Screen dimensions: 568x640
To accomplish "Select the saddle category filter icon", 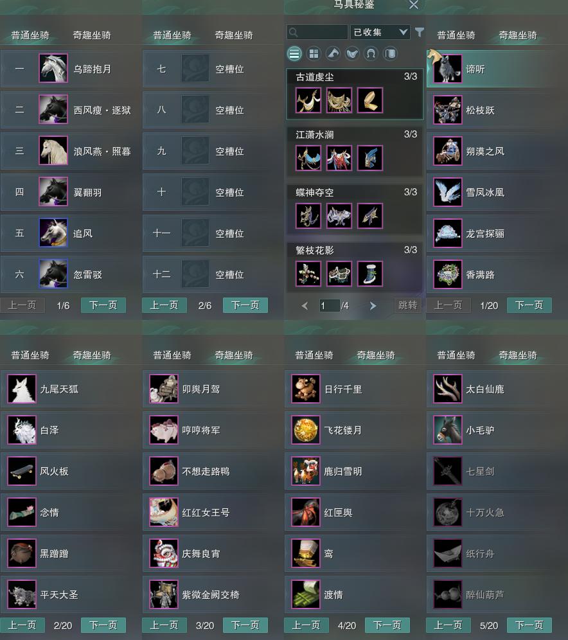I will [x=352, y=54].
